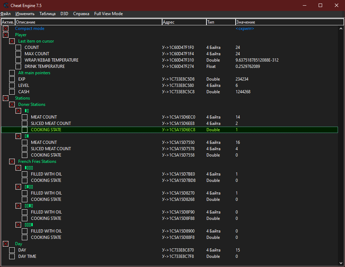345x267 pixels.
Task: Click the vertical scrollbar track
Action: tap(341, 145)
